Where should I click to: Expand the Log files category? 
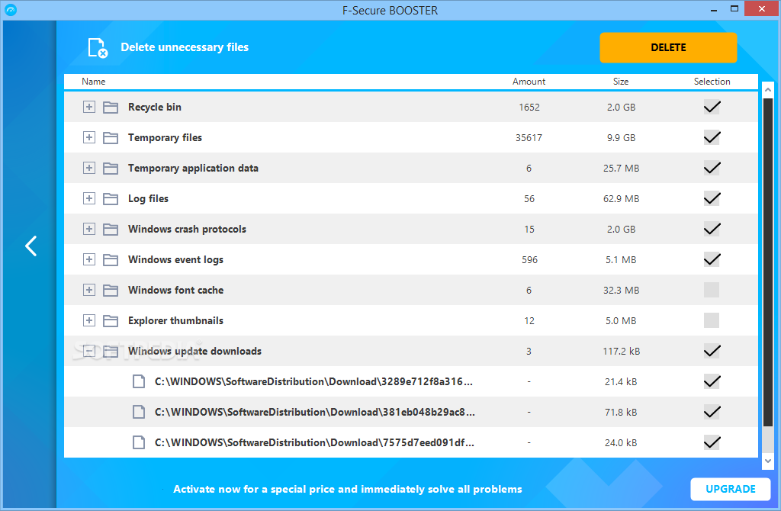89,198
